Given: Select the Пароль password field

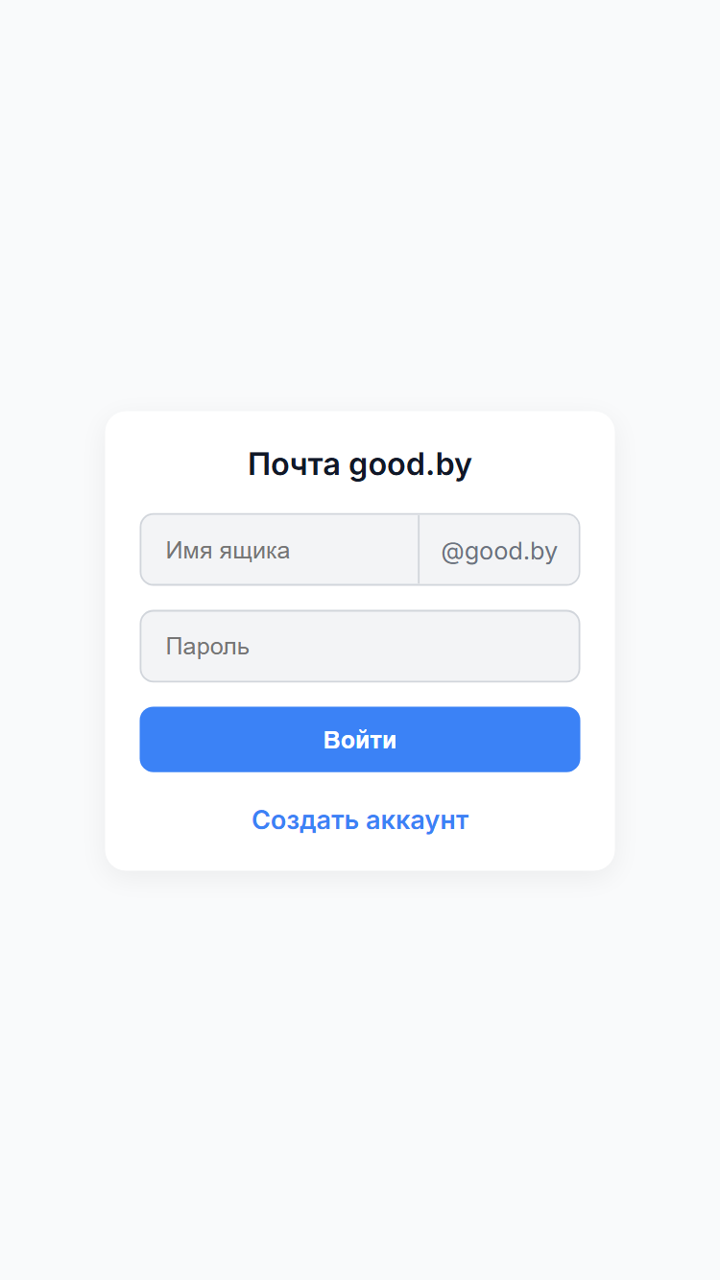Looking at the screenshot, I should (360, 646).
